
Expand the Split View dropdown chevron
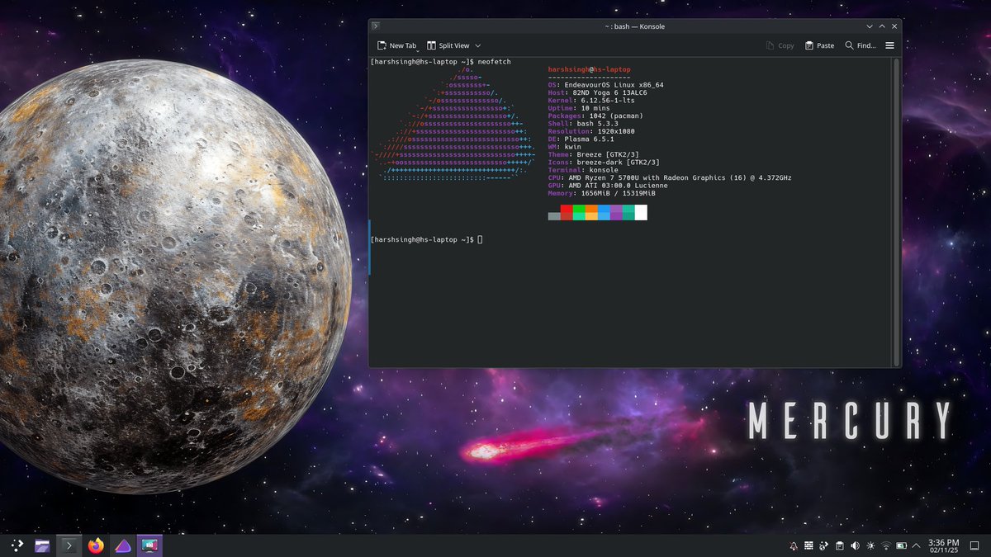[477, 45]
